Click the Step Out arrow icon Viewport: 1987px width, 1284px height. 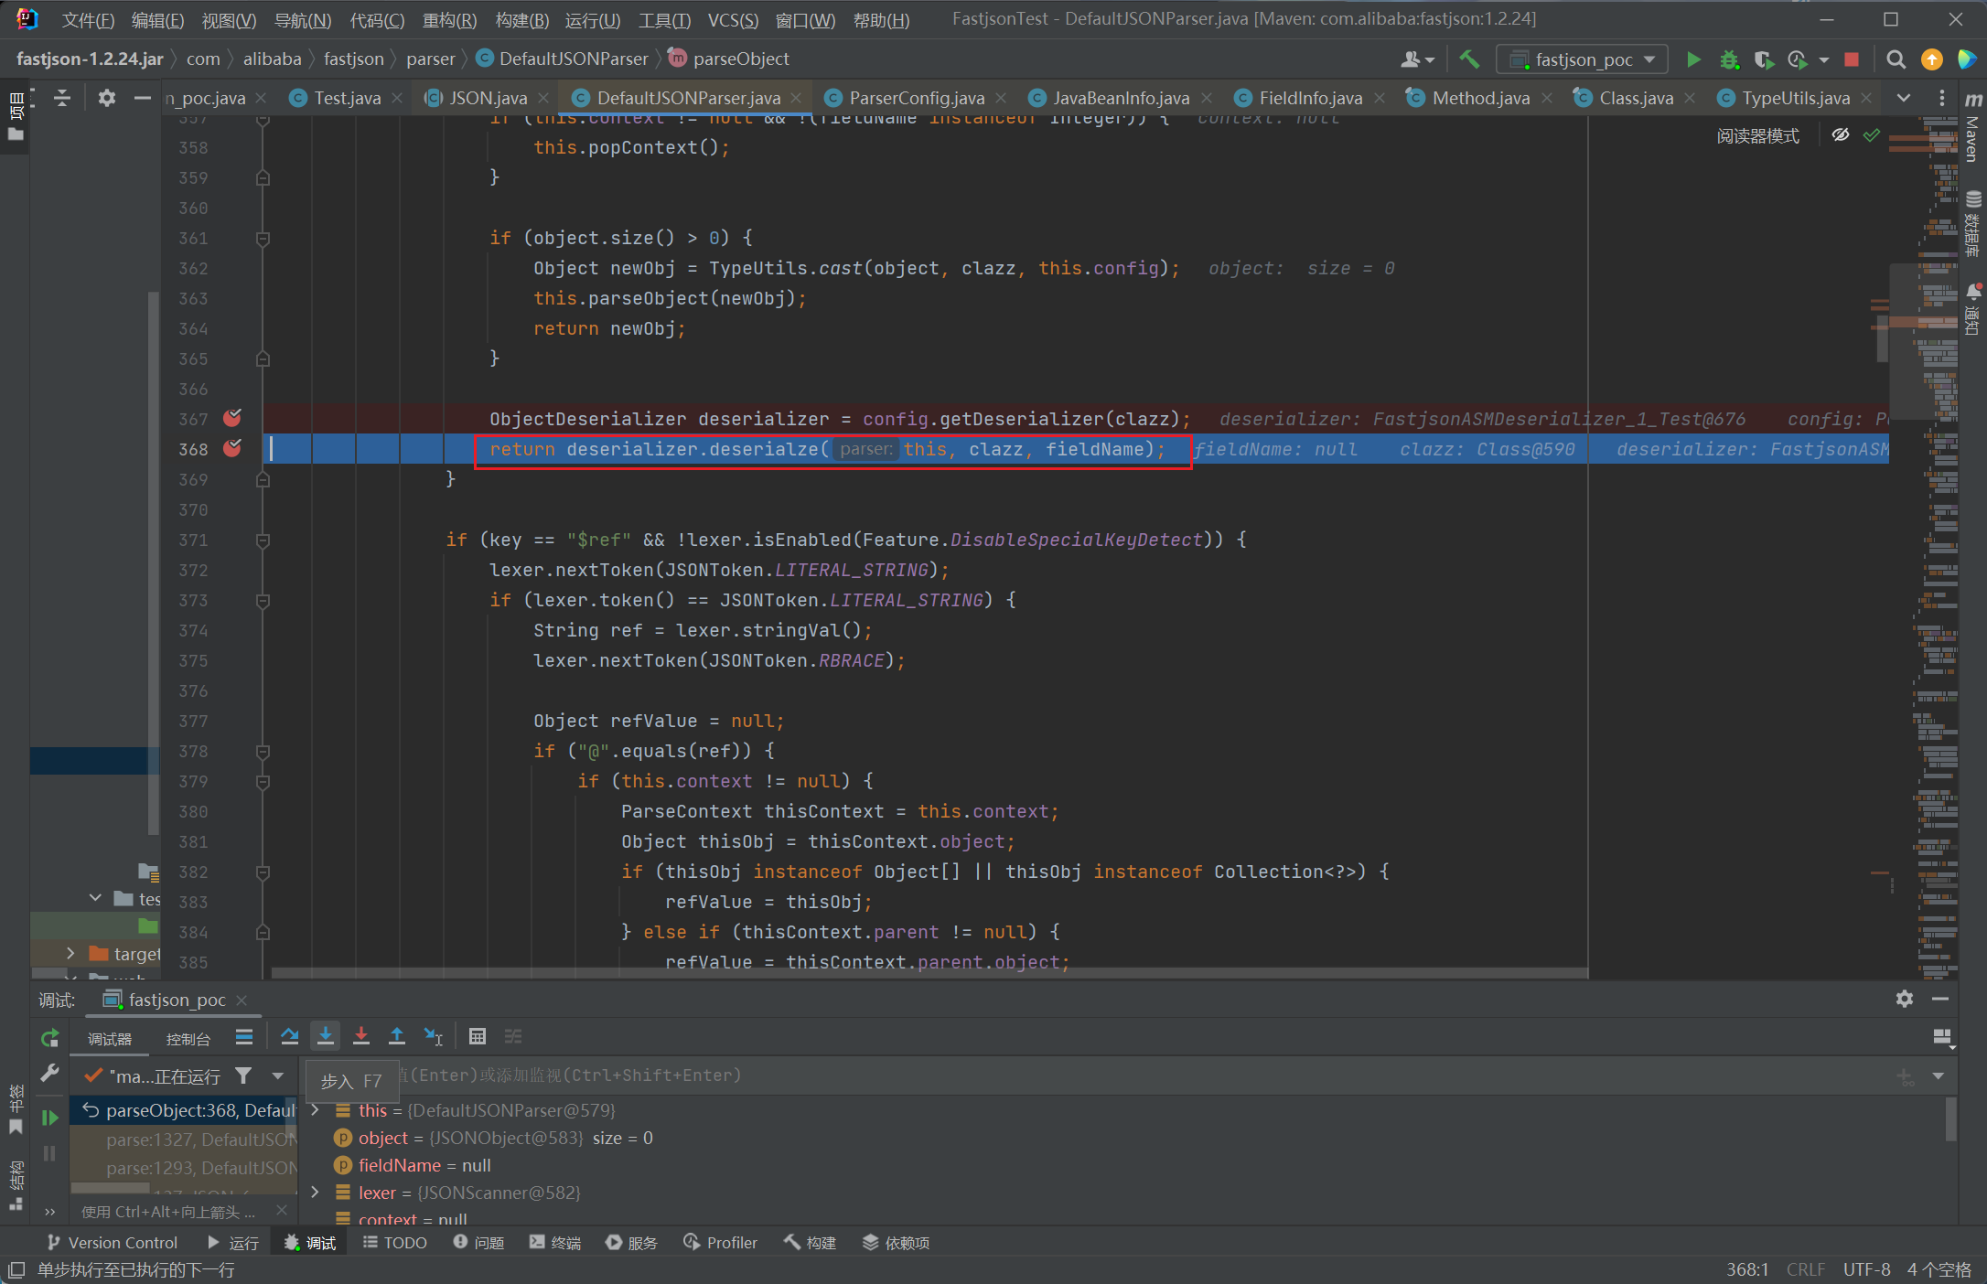tap(397, 1036)
